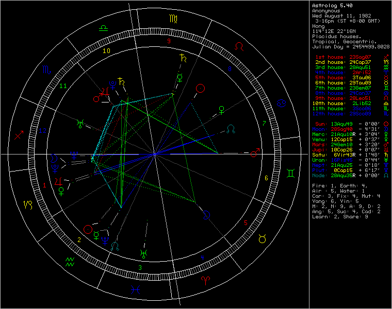Click the red Aries glyph on the zodiac ring

point(205,281)
